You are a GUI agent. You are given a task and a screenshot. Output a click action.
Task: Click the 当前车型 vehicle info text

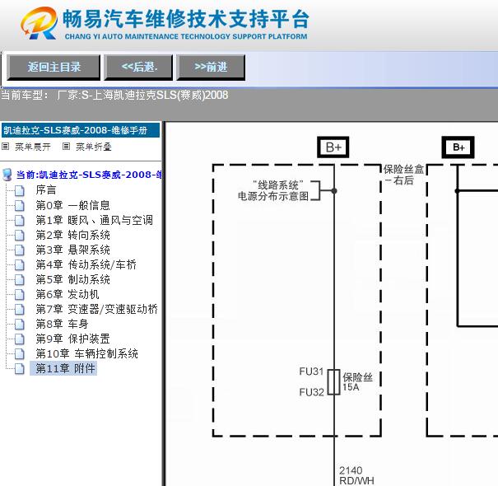[x=114, y=95]
